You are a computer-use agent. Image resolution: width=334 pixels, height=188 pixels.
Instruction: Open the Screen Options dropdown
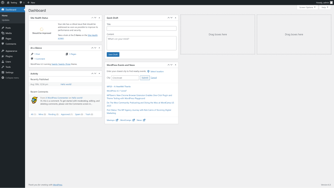click(307, 7)
